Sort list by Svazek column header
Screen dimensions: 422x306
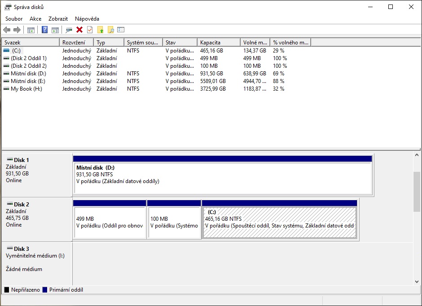(31, 43)
